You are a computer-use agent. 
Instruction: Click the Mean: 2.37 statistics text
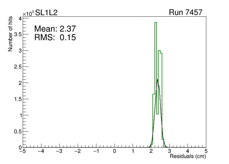55,29
